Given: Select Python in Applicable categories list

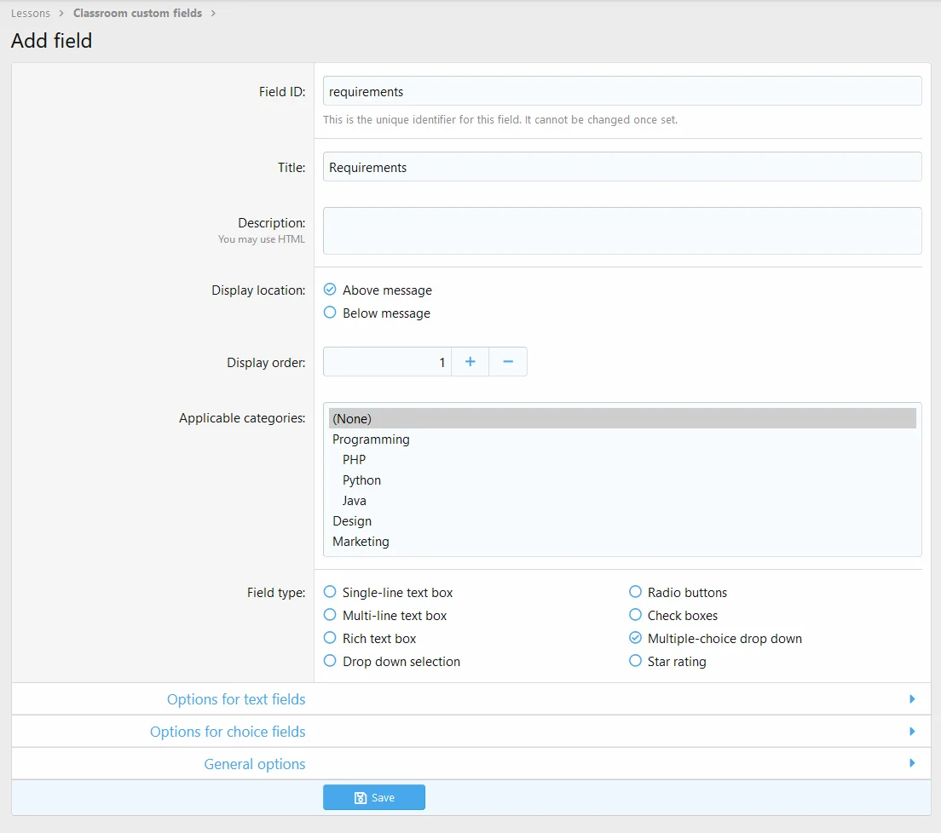Looking at the screenshot, I should [362, 480].
